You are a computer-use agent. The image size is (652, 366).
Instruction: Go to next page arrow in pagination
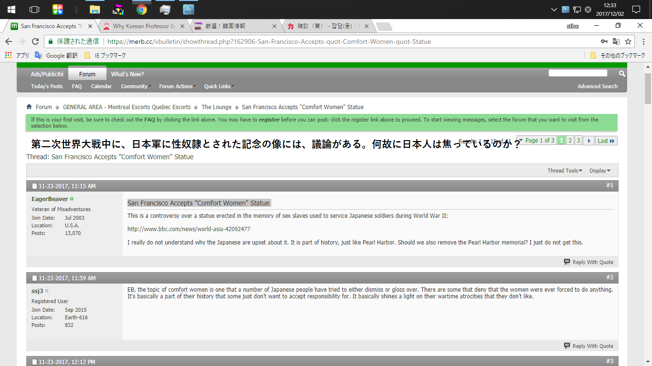(x=589, y=141)
